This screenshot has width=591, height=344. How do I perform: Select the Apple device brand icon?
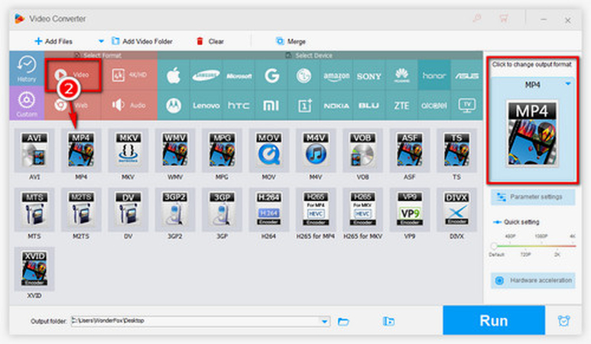tap(174, 76)
